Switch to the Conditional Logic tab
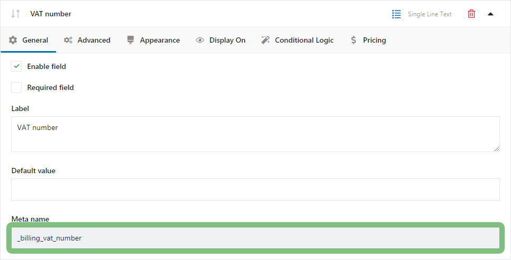The height and width of the screenshot is (260, 511). 297,40
